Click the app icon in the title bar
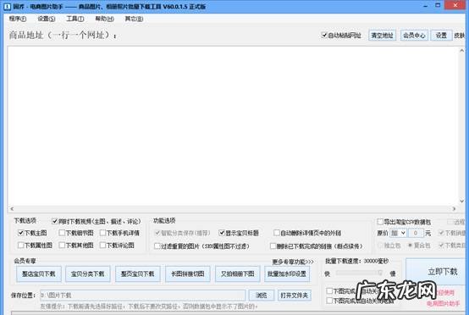469x315 pixels. tap(7, 6)
